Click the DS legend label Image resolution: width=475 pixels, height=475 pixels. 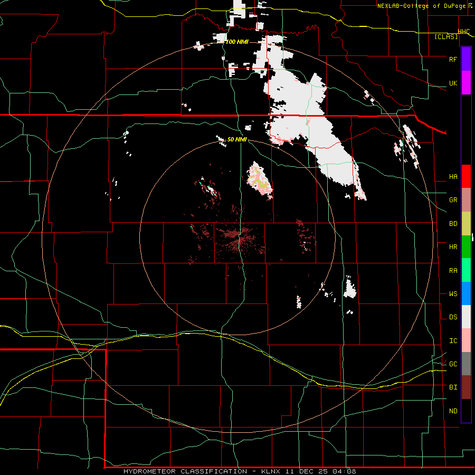pyautogui.click(x=453, y=317)
